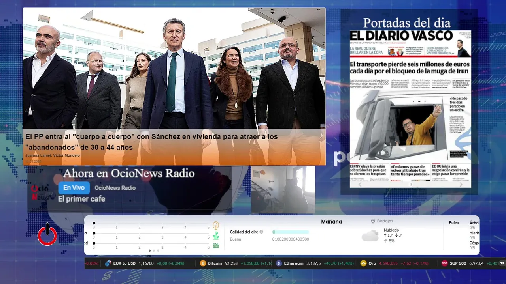This screenshot has height=284, width=506.
Task: Open the Oro ticker label
Action: [372, 263]
